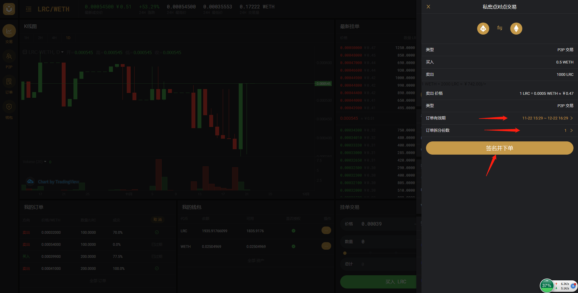This screenshot has height=293, width=578.
Task: Click the 签名并下单 button
Action: pos(500,148)
